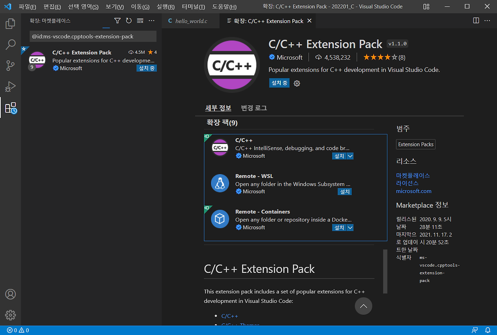
Task: Open the C/C++ link in the readme list
Action: point(229,316)
